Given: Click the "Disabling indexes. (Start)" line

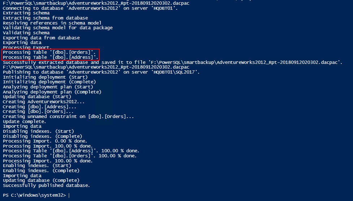Looking at the screenshot, I should pyautogui.click(x=39, y=131).
